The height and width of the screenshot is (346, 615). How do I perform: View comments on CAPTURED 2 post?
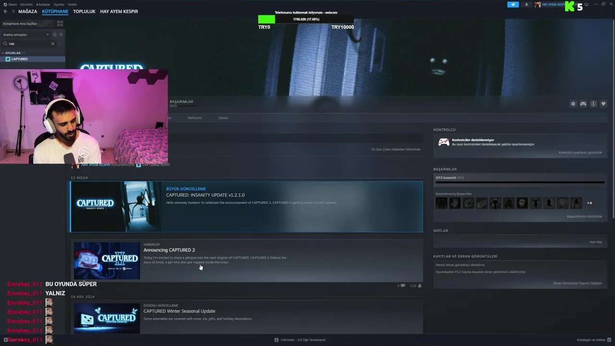(x=401, y=285)
